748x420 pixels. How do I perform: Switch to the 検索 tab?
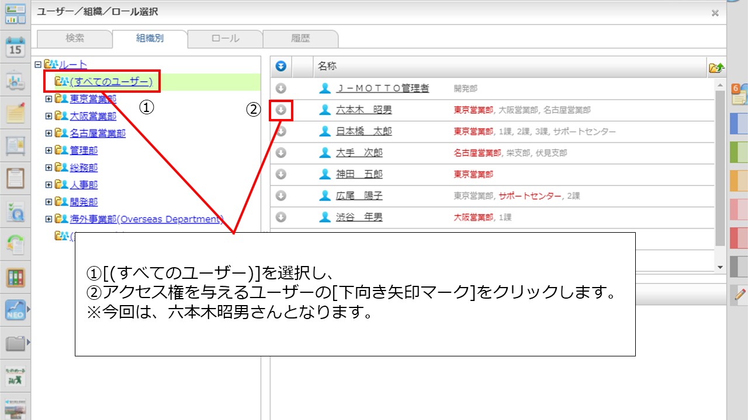point(75,38)
